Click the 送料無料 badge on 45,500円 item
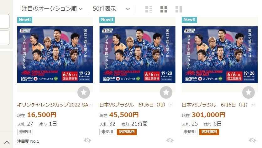This screenshot has height=148, width=262. (127, 132)
